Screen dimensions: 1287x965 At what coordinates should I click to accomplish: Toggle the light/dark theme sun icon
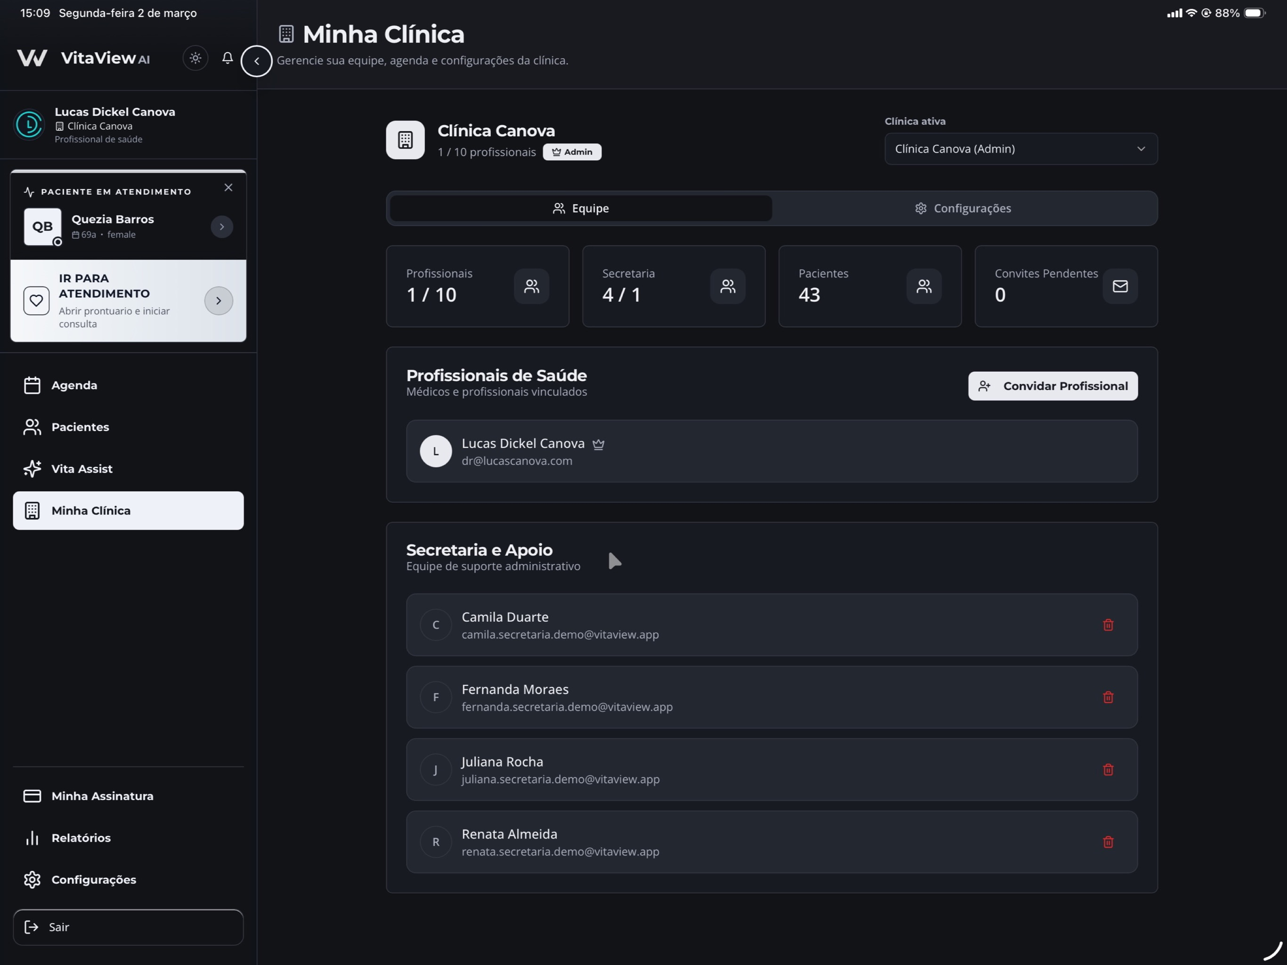click(195, 58)
